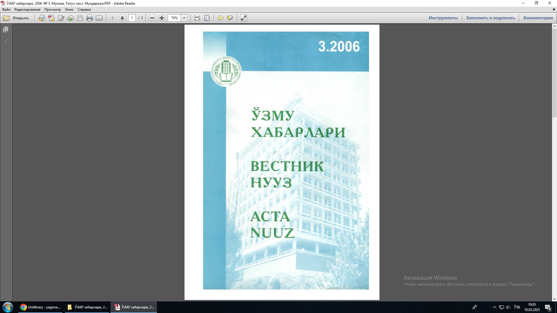Close the document with the menu bar X
The width and height of the screenshot is (557, 313).
point(554,10)
